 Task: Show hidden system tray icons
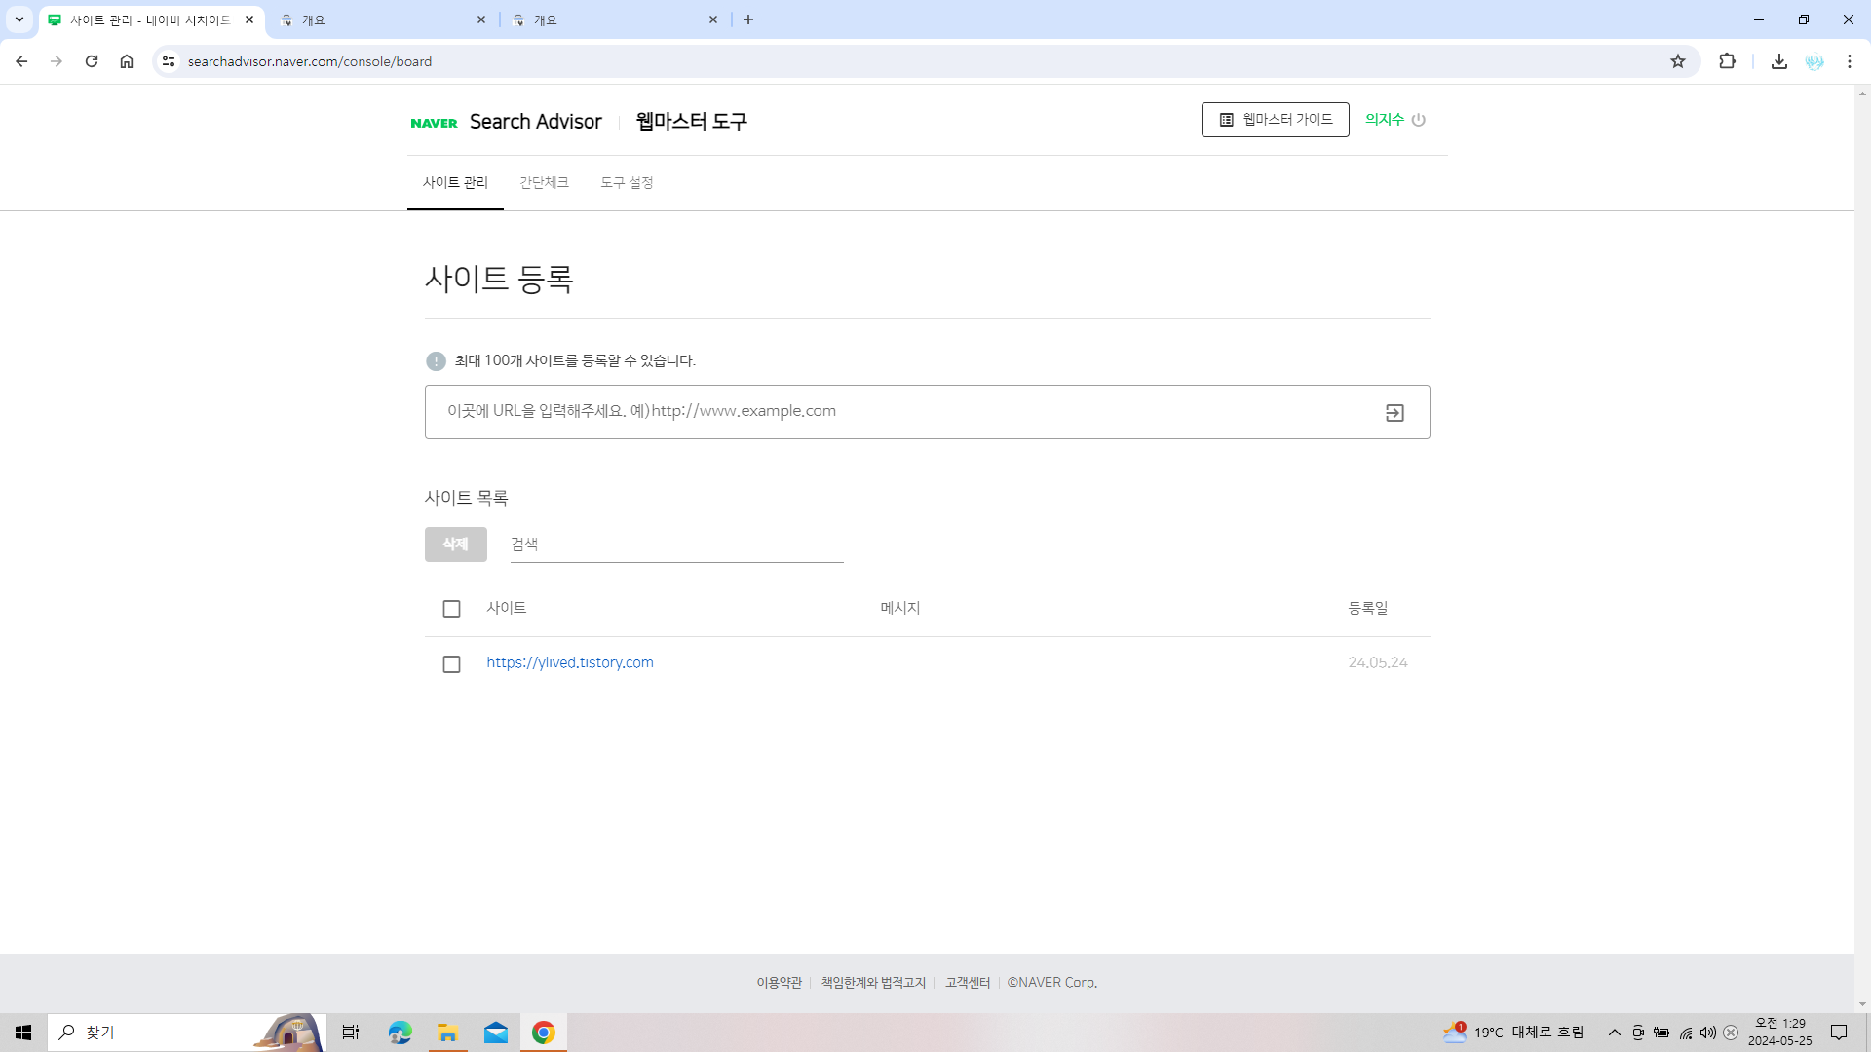1614,1033
